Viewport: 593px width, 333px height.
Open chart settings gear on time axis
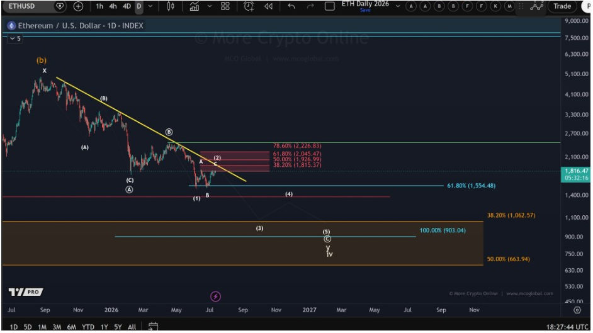[577, 310]
